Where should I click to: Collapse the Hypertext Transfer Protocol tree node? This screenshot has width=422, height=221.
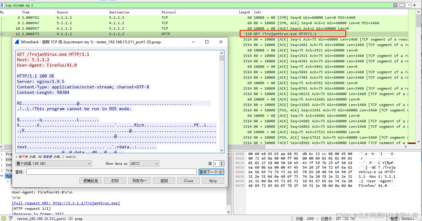(x=2, y=176)
